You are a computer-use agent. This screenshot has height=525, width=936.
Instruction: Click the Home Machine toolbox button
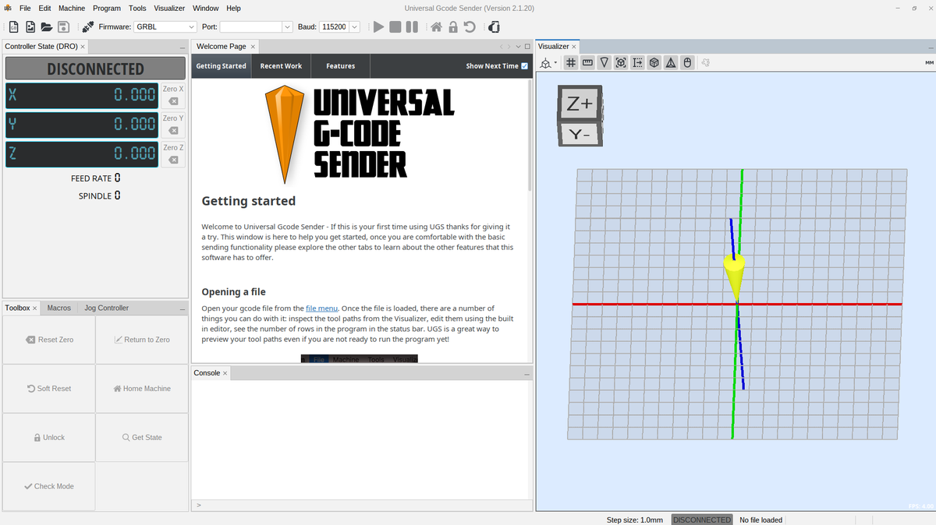[142, 389]
